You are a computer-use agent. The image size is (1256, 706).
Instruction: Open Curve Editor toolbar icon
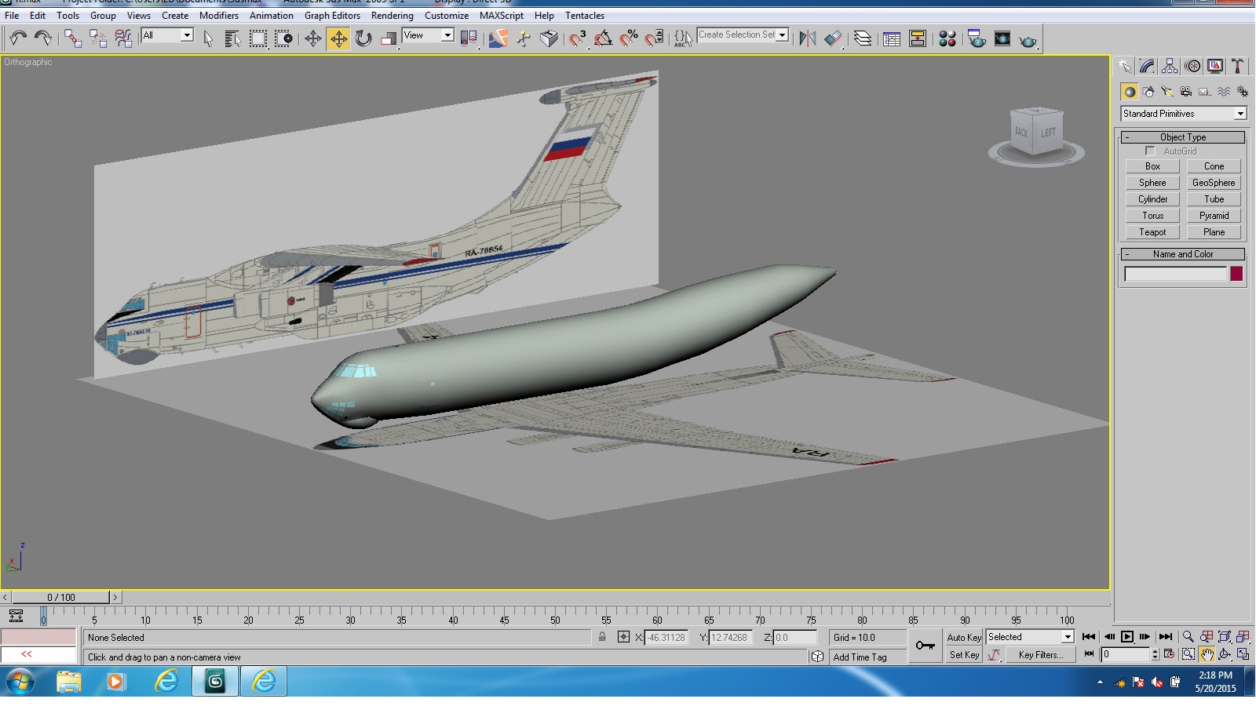[892, 38]
